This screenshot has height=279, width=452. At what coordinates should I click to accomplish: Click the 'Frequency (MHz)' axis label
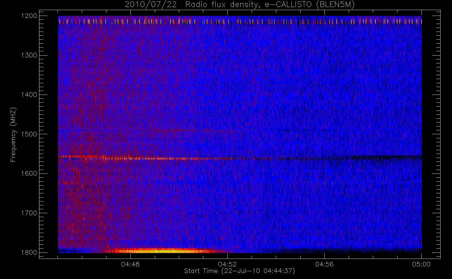[x=13, y=134]
